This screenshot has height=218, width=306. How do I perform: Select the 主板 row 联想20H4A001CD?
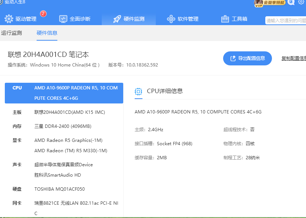(64, 112)
